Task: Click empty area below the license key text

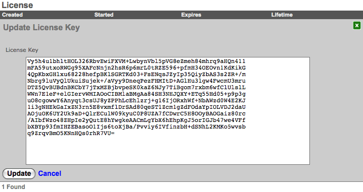Action: click(168, 150)
